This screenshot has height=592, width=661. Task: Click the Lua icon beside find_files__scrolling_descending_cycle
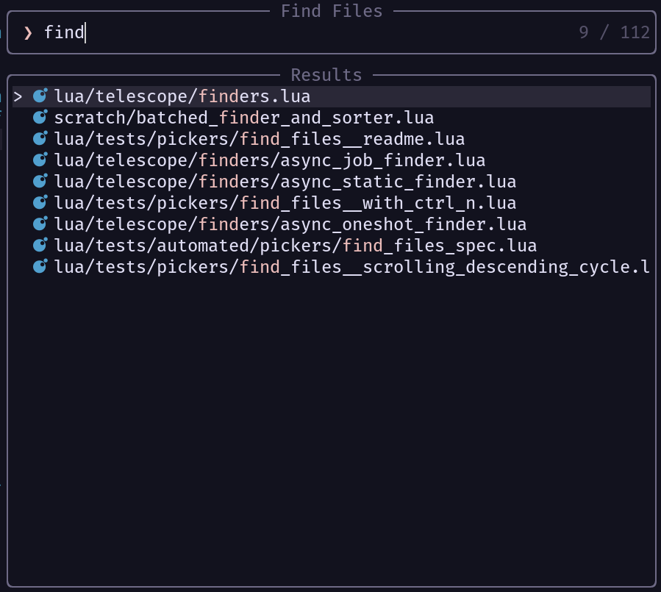(x=40, y=266)
